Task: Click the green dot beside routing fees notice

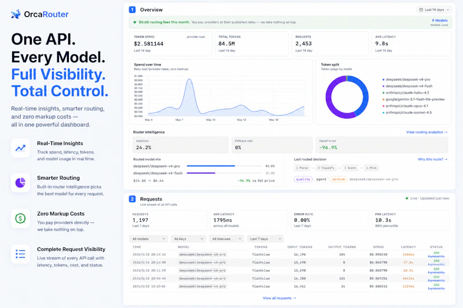Action: click(x=135, y=22)
